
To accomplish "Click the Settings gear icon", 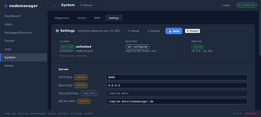I will click(x=57, y=31).
